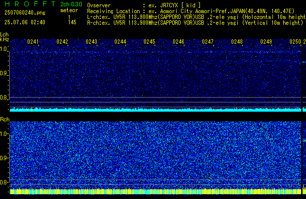
Task: Click the Rch spectrogram waterfall area
Action: [x=155, y=155]
